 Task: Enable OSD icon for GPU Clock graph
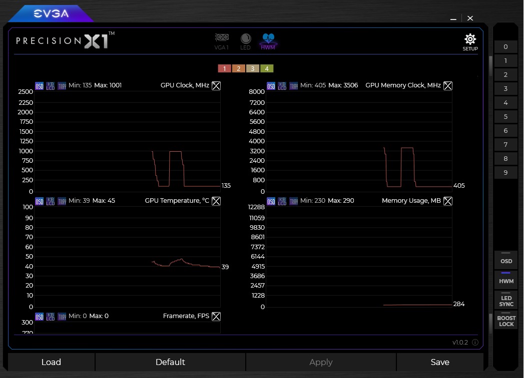40,86
